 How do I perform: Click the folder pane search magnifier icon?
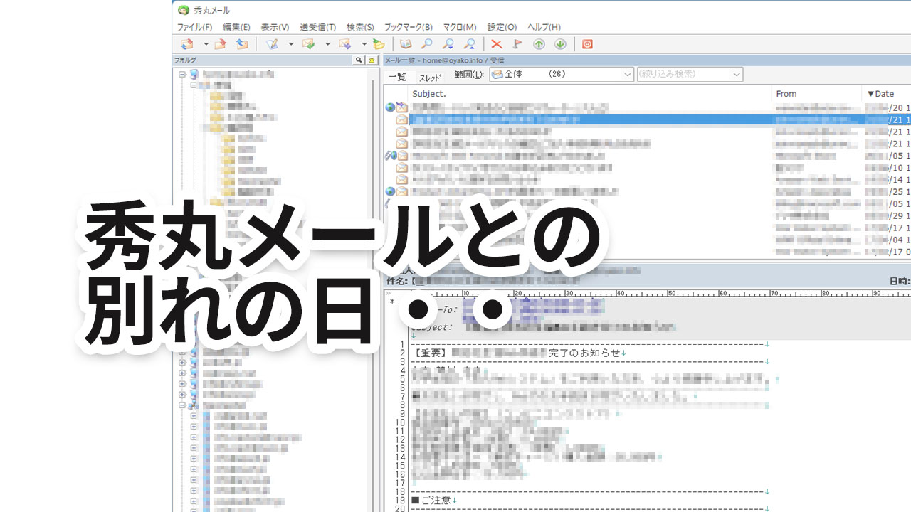359,60
